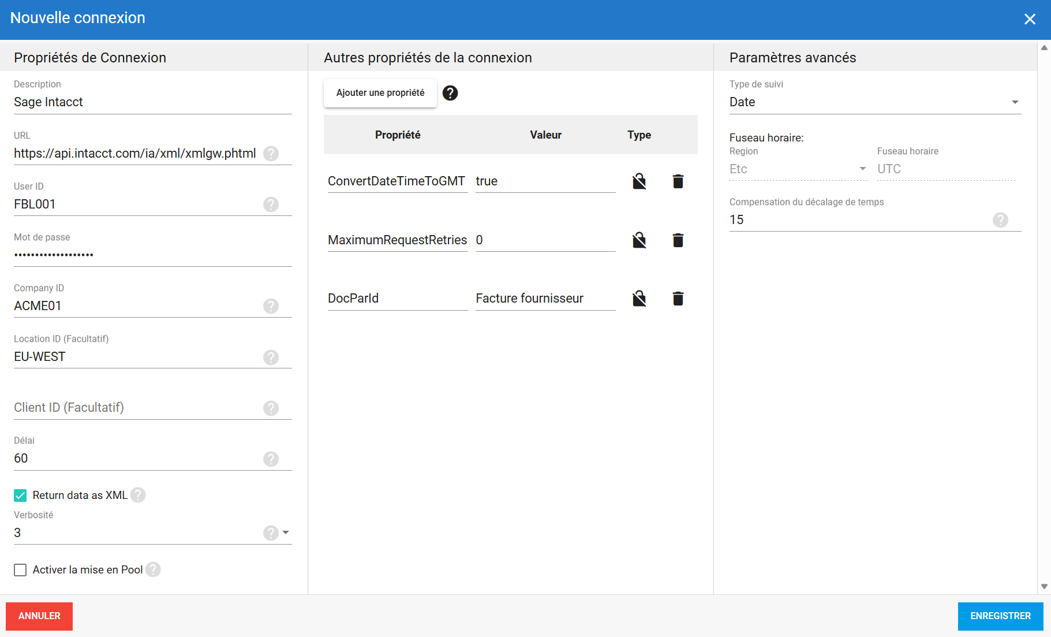
Task: Click the Propriété column header
Action: coord(398,135)
